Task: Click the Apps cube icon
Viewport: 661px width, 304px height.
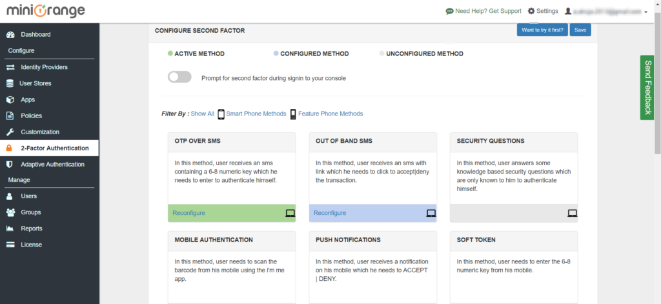Action: (10, 99)
